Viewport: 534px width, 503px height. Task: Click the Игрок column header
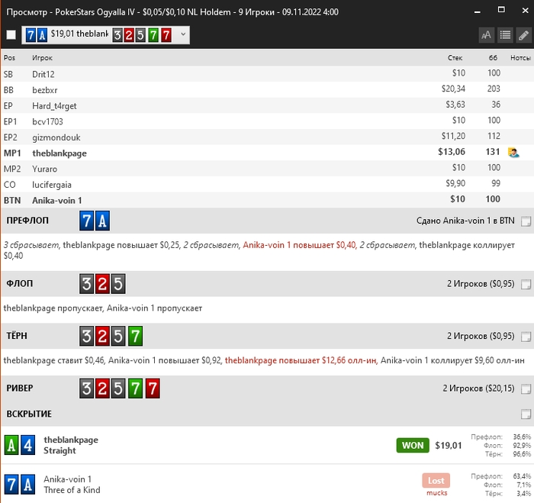(42, 58)
